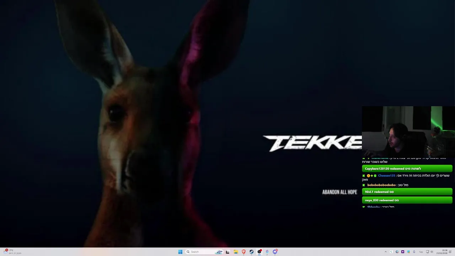Click the microphone tray icon
The image size is (455, 256).
click(414, 252)
